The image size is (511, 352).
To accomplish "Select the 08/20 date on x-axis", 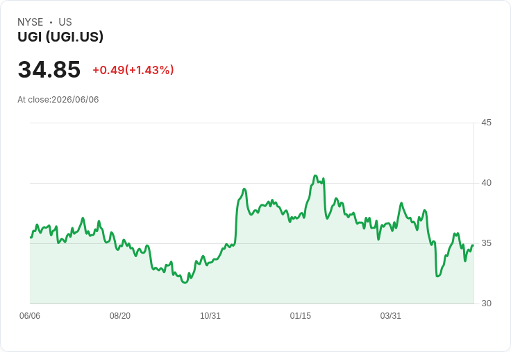I will pos(120,316).
